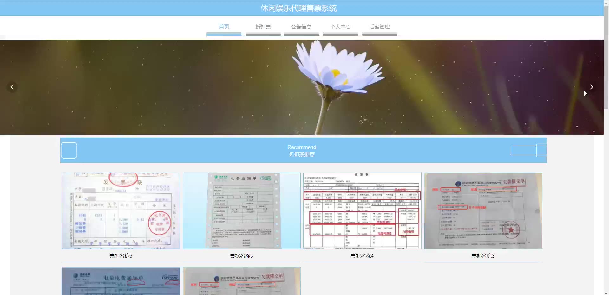This screenshot has height=295, width=609.
Task: Show next carousel slide arrow
Action: pos(591,87)
